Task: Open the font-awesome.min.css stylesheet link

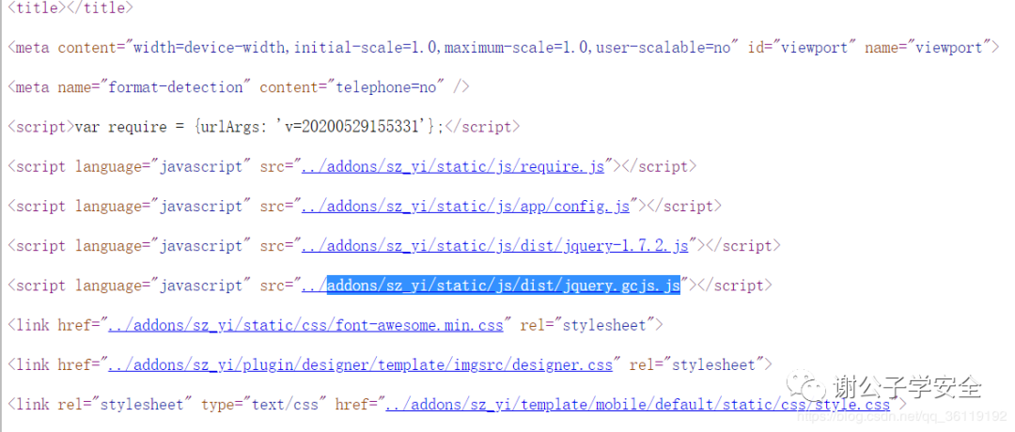Action: 305,325
